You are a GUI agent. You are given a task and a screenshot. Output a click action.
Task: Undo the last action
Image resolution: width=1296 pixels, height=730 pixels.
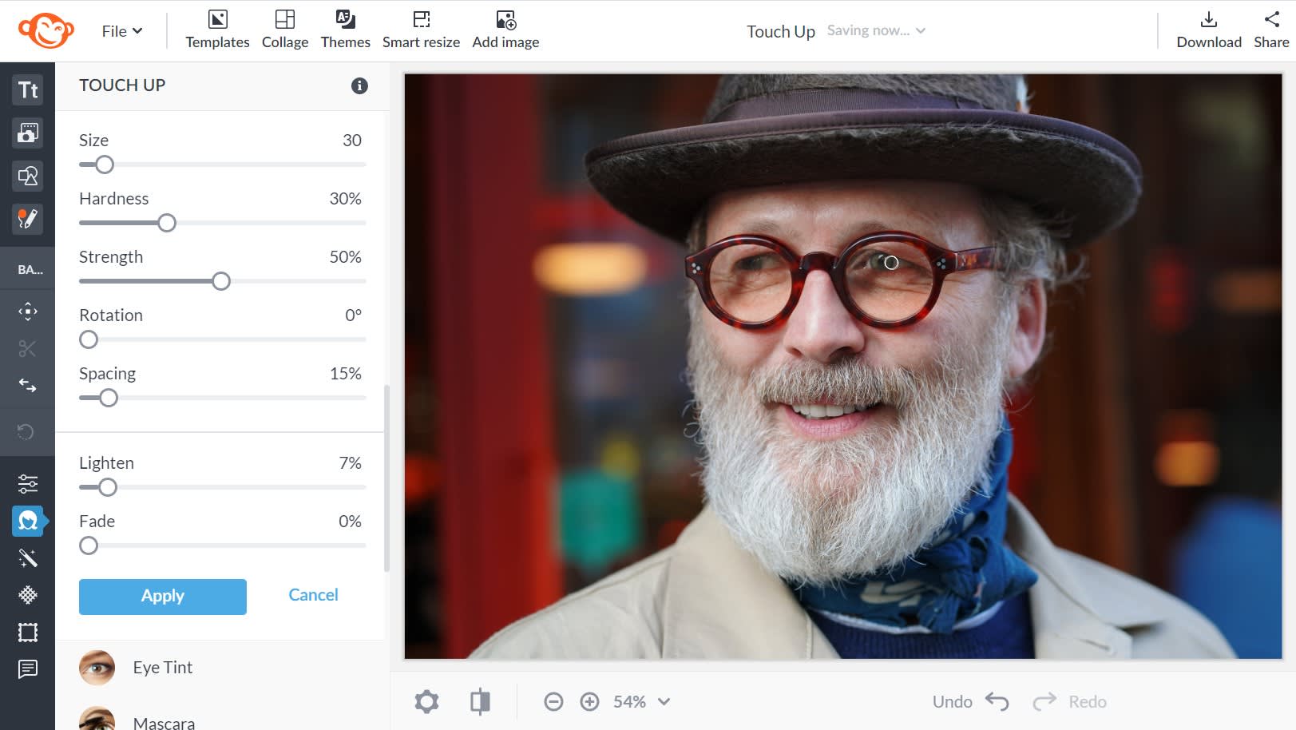[970, 702]
